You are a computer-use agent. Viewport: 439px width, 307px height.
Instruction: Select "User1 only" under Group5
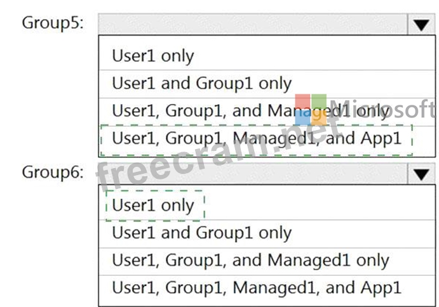click(153, 56)
